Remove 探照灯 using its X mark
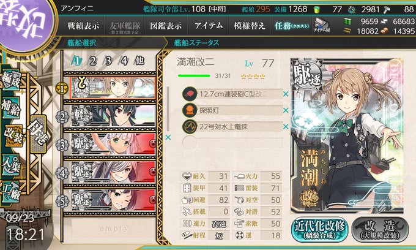 point(286,110)
